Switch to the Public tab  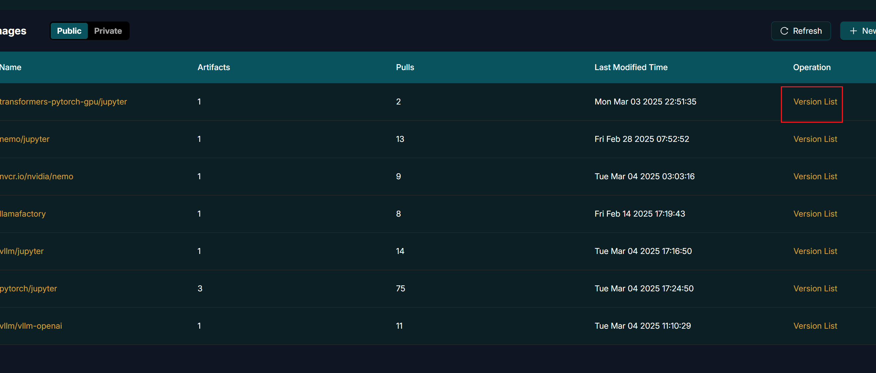(x=69, y=31)
